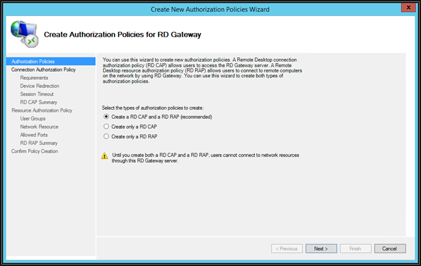The width and height of the screenshot is (421, 266).
Task: Go to Connection Authorization Policy step
Action: coord(43,70)
